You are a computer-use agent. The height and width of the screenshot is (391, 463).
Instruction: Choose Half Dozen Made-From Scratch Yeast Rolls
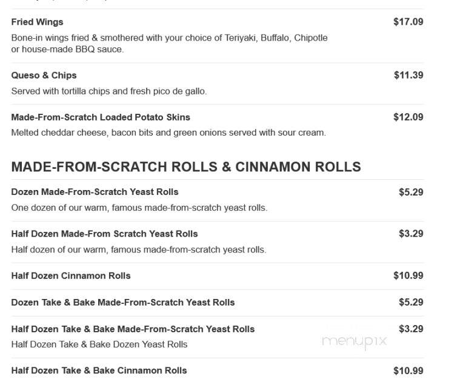(104, 234)
